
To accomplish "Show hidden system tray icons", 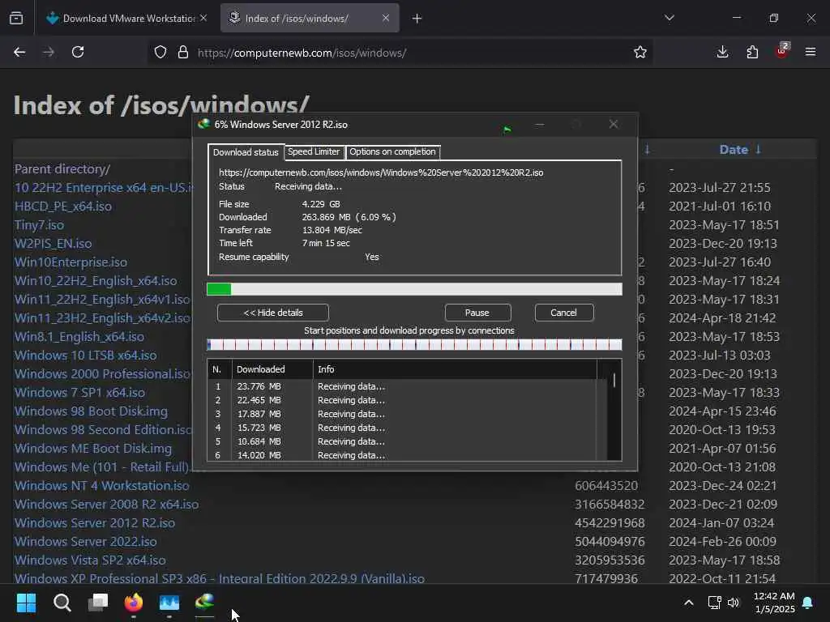I will pos(689,603).
